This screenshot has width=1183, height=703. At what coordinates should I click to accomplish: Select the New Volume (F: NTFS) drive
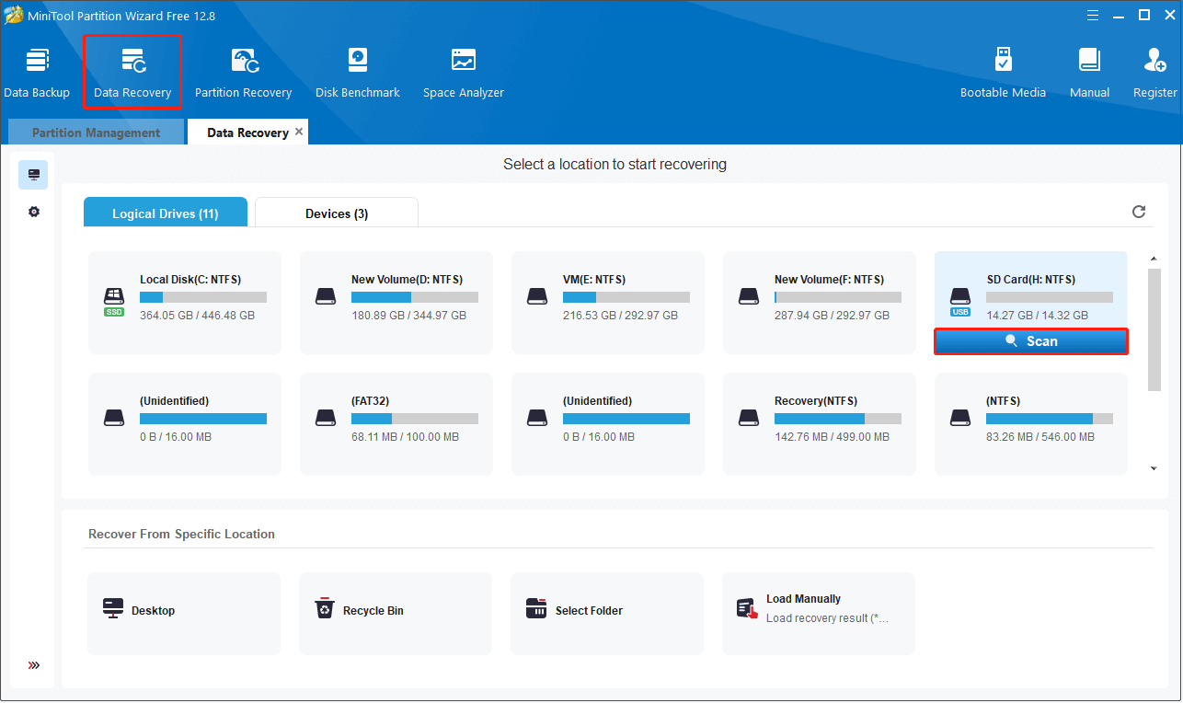point(820,303)
